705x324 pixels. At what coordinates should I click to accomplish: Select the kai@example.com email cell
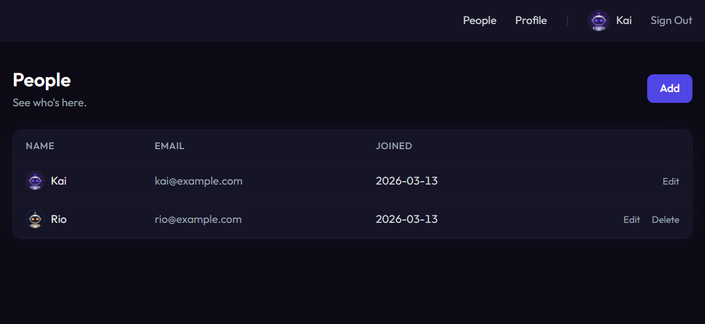199,181
